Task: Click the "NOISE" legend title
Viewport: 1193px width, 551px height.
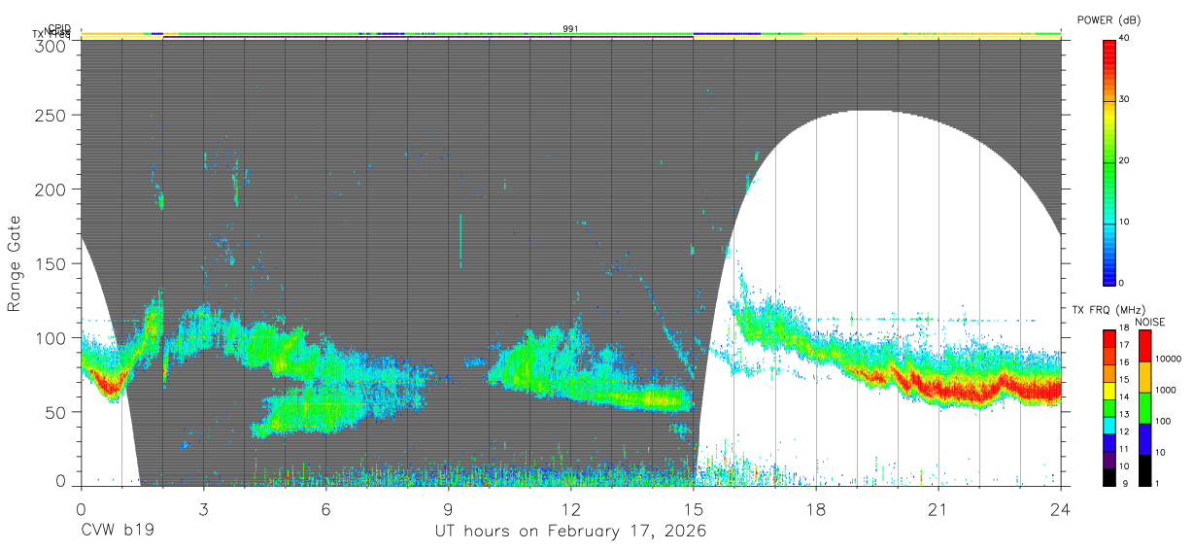Action: point(1150,322)
